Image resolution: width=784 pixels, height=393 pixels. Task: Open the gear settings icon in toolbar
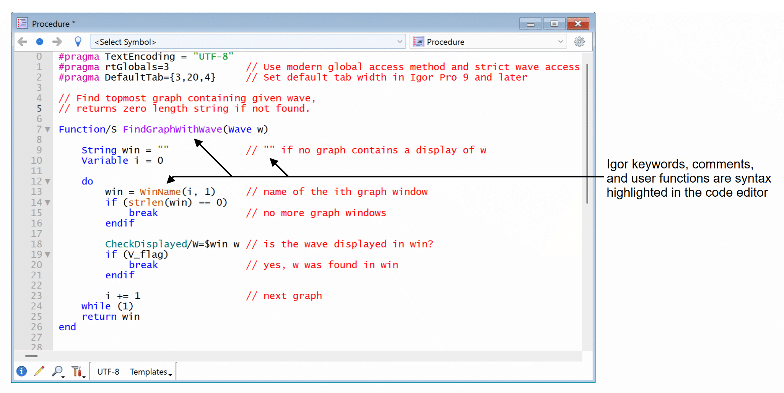pyautogui.click(x=579, y=42)
